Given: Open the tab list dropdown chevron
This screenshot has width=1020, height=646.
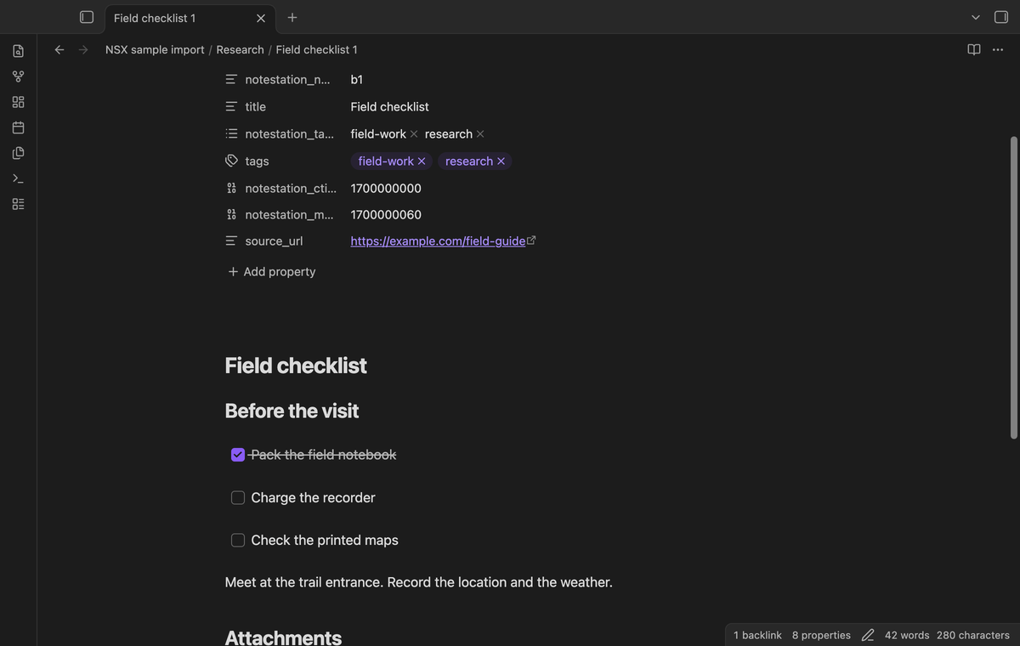Looking at the screenshot, I should tap(976, 17).
